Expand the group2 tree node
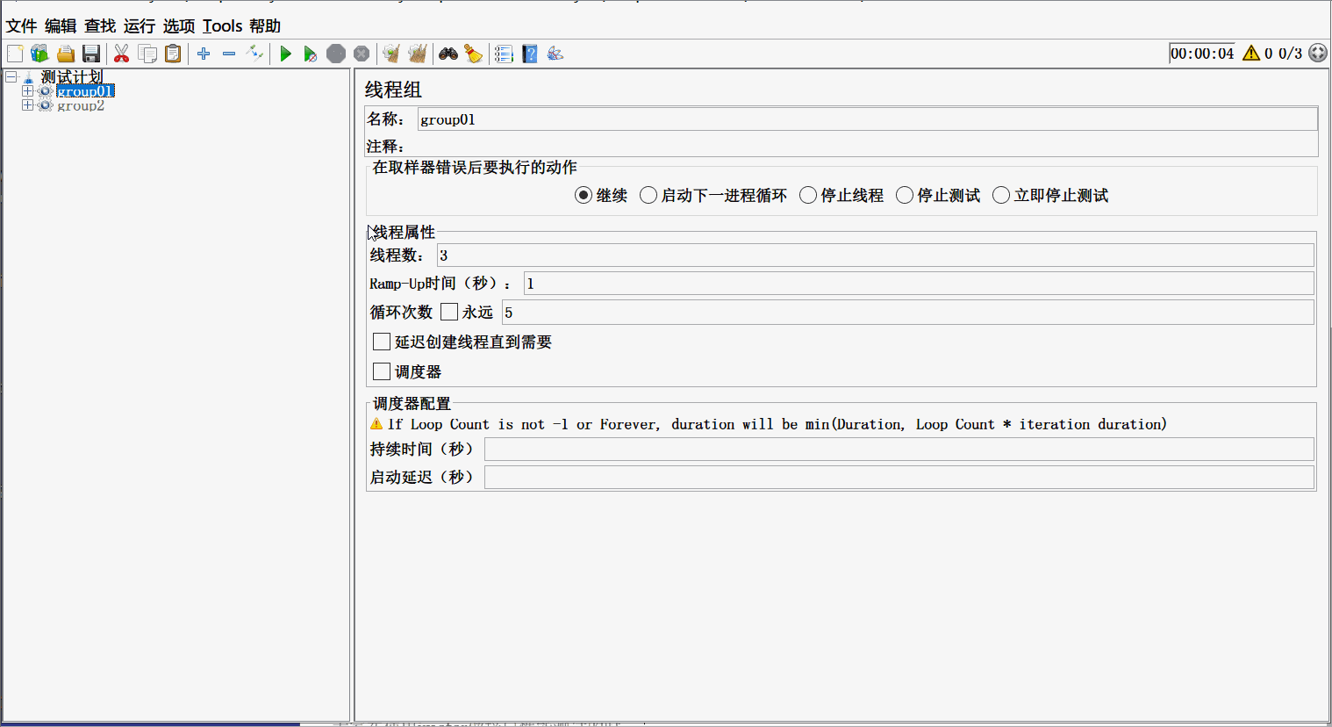The image size is (1332, 727). point(27,105)
